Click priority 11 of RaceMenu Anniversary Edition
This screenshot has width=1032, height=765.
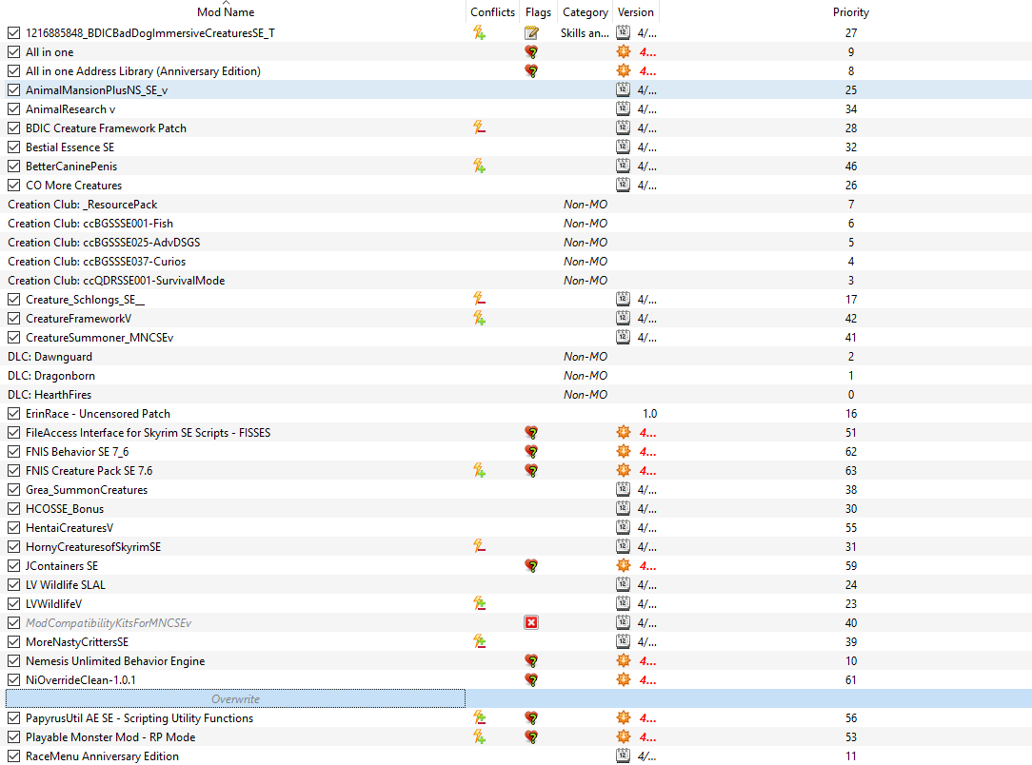[851, 756]
